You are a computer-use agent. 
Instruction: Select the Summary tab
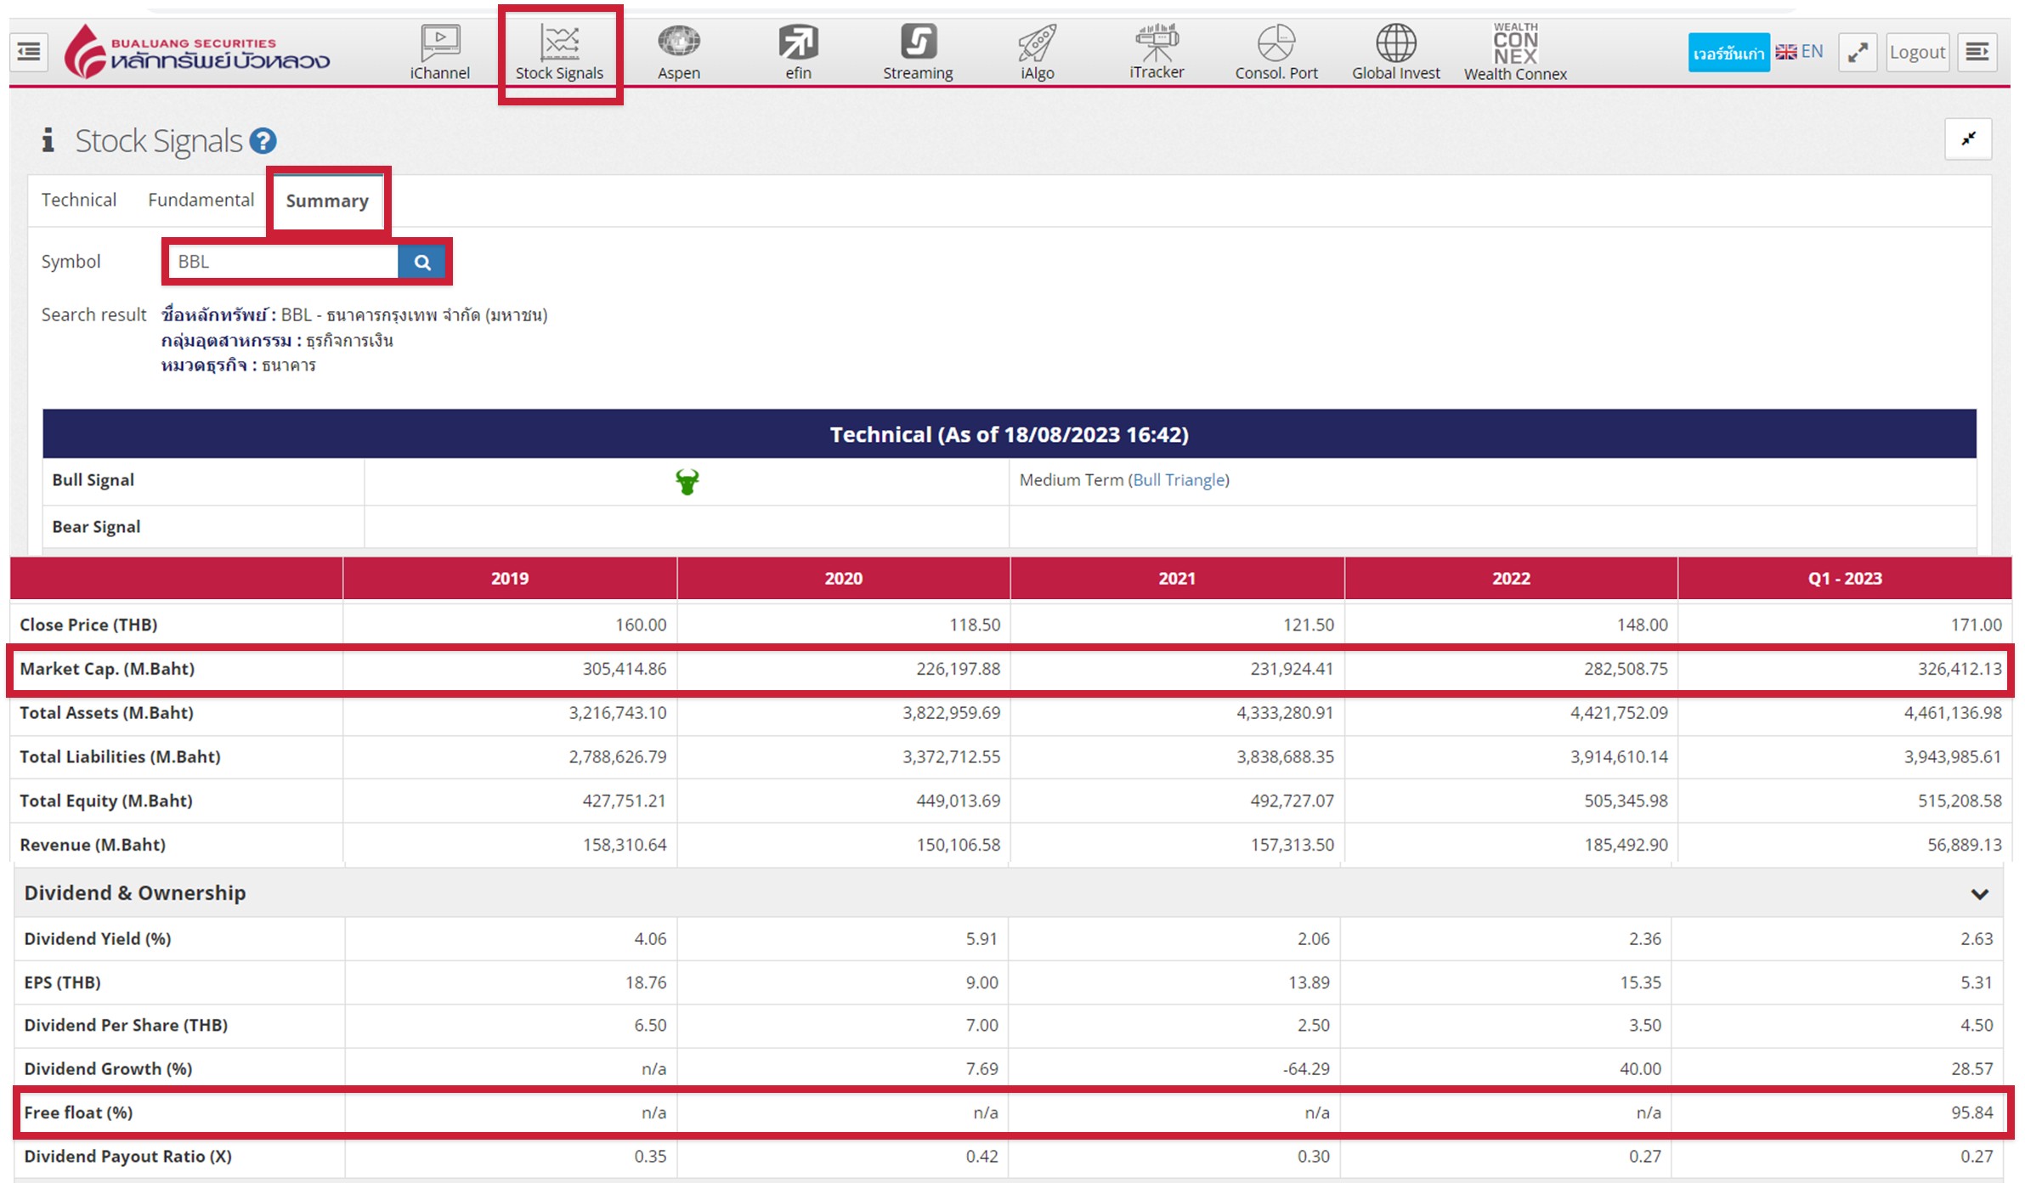327,201
